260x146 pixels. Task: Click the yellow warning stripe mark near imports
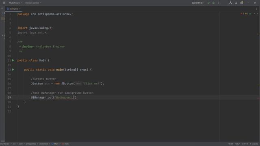point(258,34)
